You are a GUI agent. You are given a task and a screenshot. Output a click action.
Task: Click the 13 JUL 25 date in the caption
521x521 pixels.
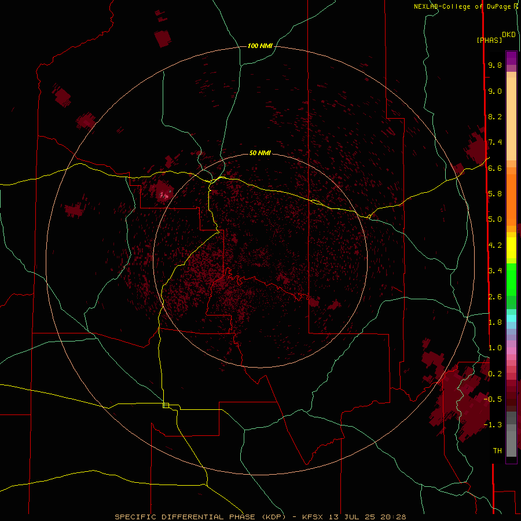352,517
